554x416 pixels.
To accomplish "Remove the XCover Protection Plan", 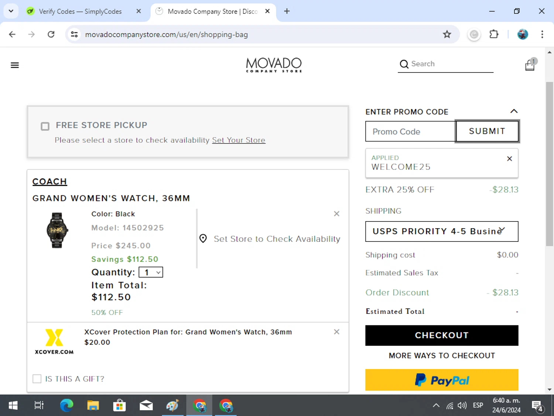I will [336, 332].
